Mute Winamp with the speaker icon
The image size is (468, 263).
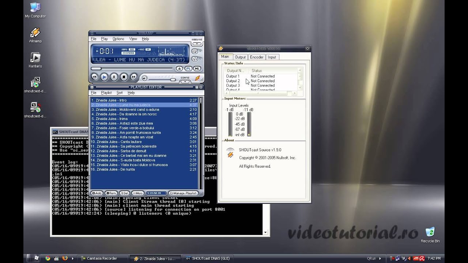click(x=144, y=78)
